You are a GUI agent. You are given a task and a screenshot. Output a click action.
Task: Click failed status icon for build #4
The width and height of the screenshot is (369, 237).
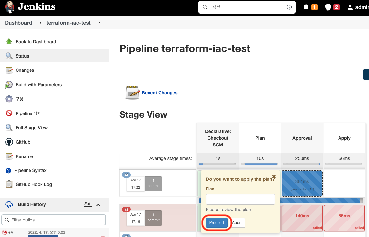[5, 232]
